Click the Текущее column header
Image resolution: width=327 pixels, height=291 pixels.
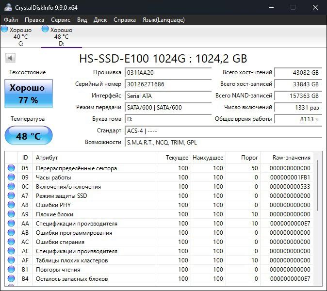click(x=173, y=158)
